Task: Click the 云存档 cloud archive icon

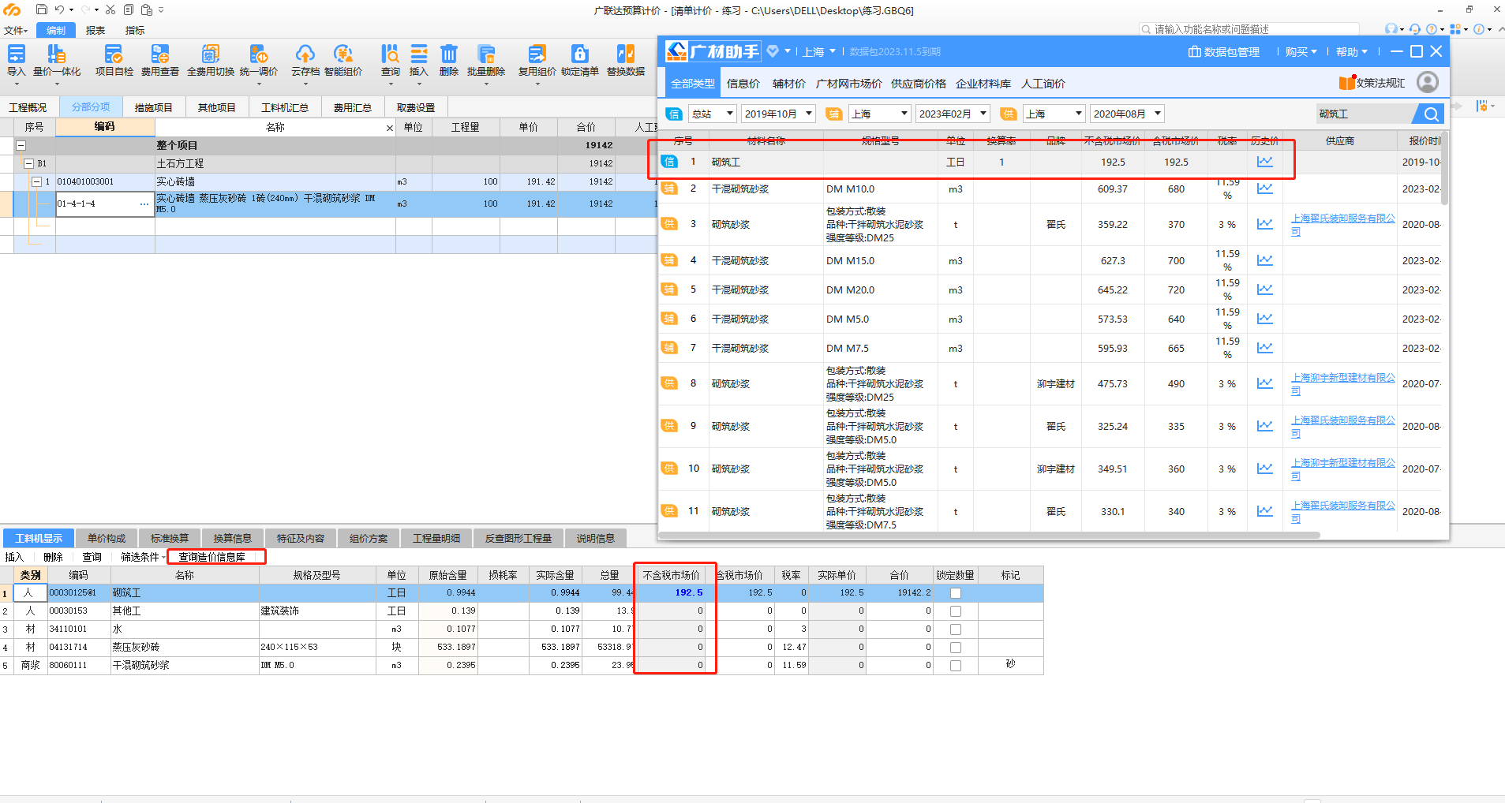Action: coord(305,61)
